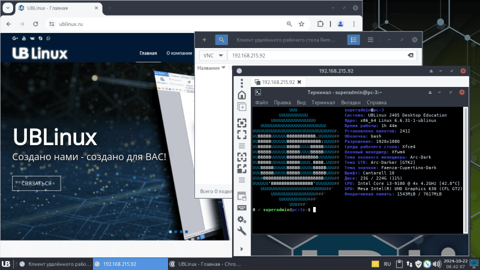Open the Файл menu in terminal
This screenshot has height=270, width=480.
point(262,103)
